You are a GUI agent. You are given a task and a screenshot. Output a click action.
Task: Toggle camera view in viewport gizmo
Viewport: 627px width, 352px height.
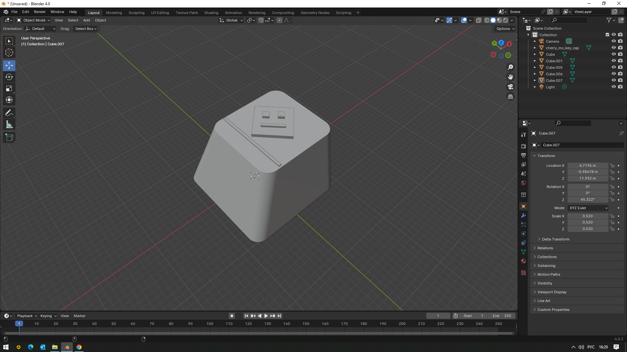510,87
